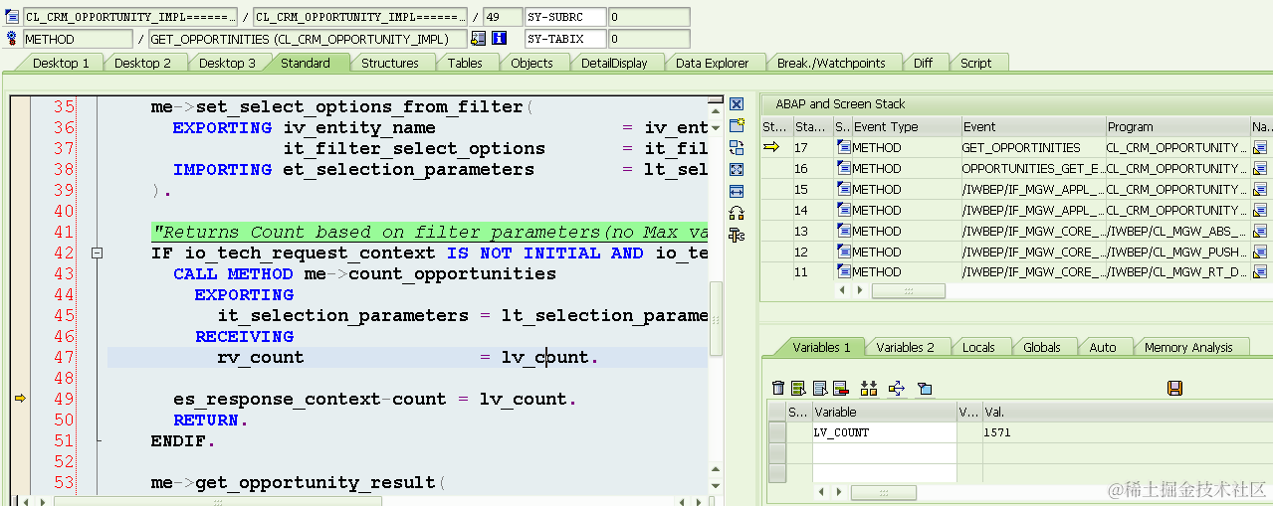Click the second Variables toolbar icon

tap(798, 388)
